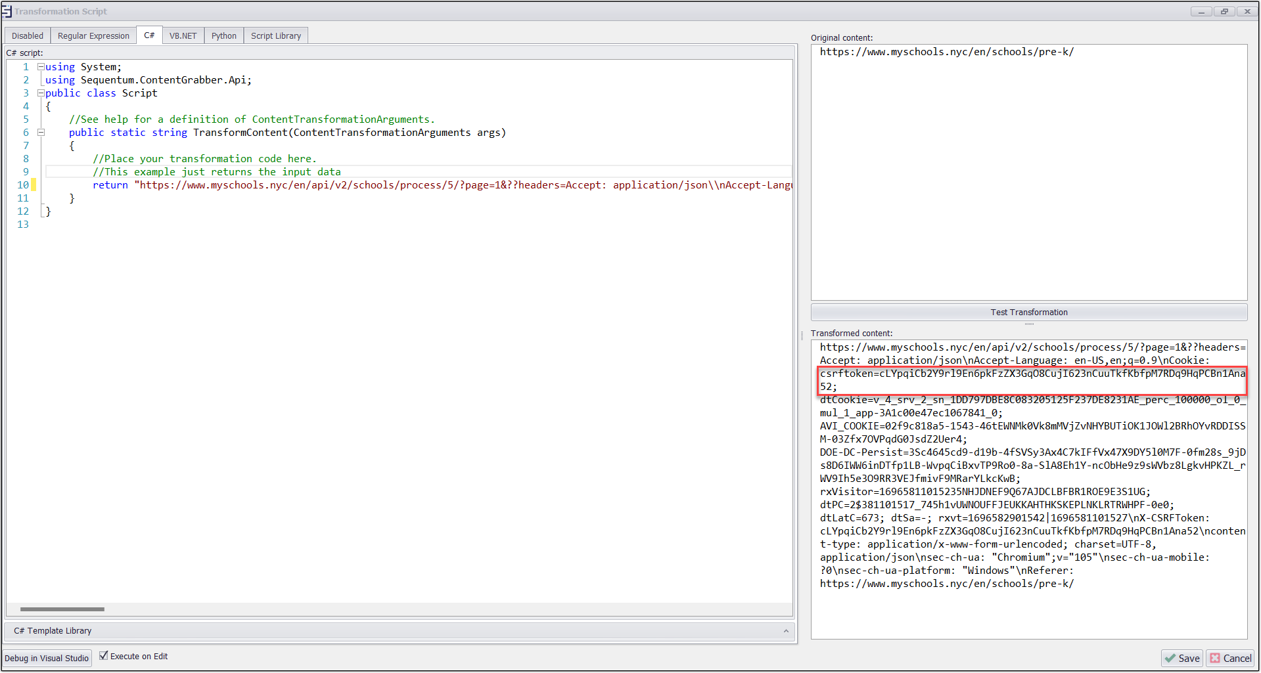The image size is (1261, 673).
Task: Click the green checkmark Save icon
Action: point(1170,658)
